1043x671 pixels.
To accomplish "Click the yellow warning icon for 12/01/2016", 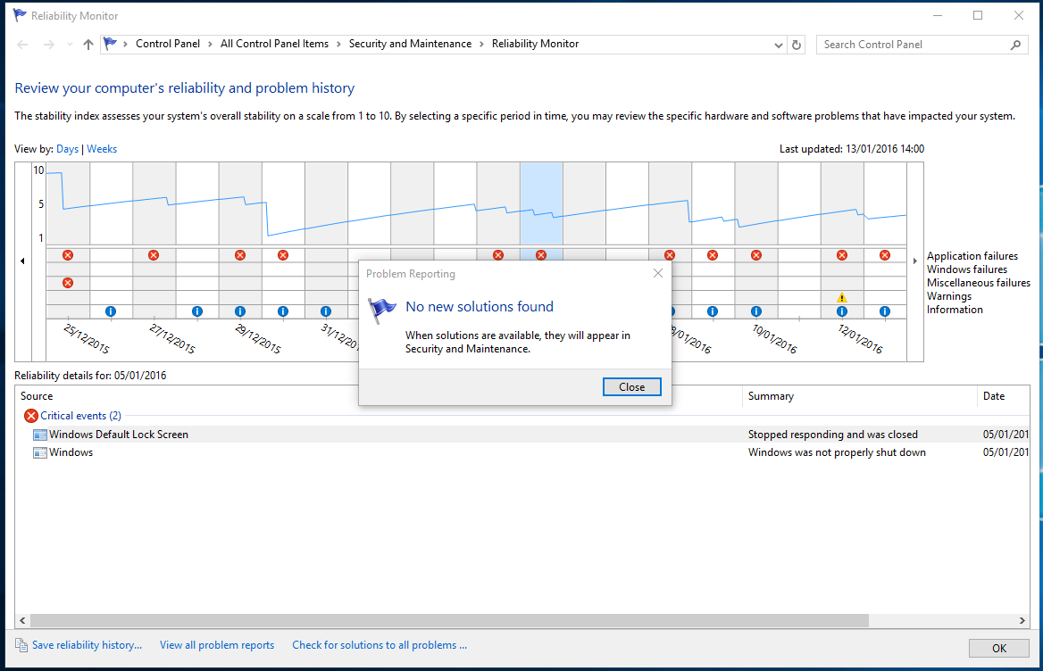I will [842, 298].
